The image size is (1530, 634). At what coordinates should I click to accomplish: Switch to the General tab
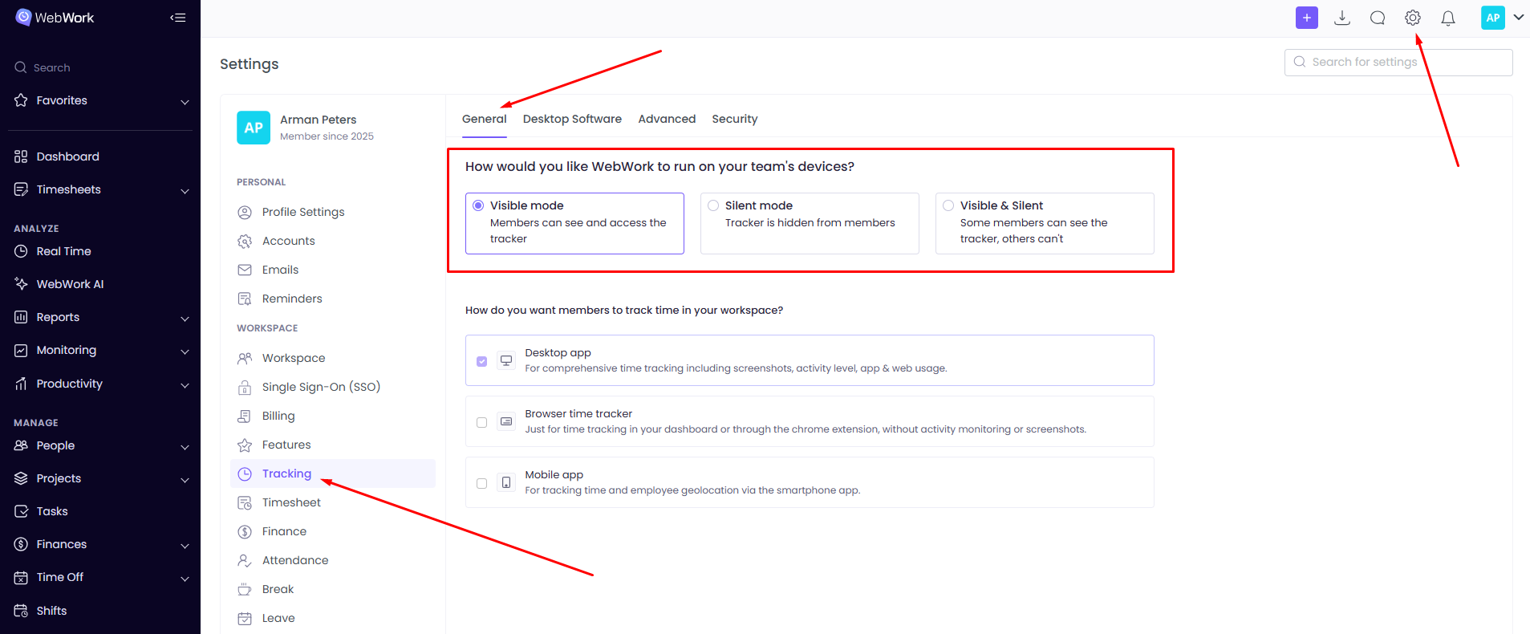tap(484, 119)
